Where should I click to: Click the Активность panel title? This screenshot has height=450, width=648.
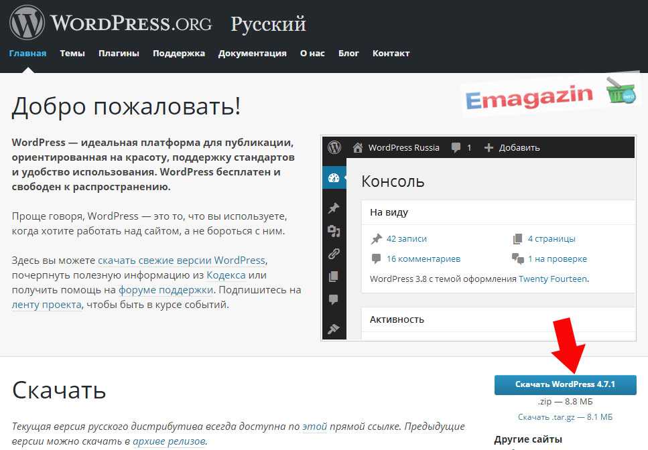(x=397, y=319)
